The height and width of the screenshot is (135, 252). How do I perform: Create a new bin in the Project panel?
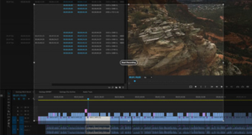pyautogui.click(x=116, y=87)
